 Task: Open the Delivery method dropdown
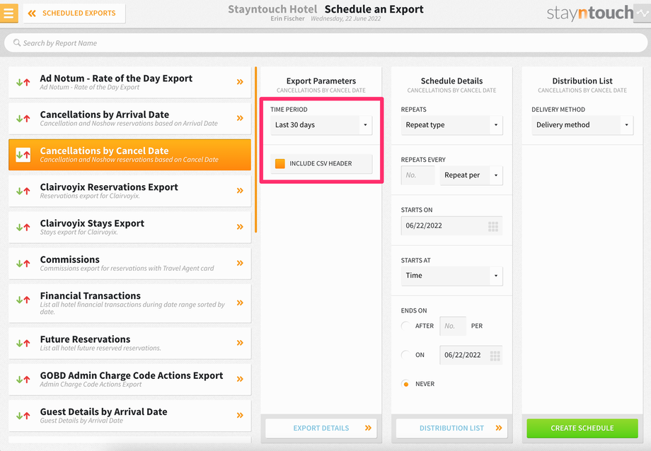point(582,125)
